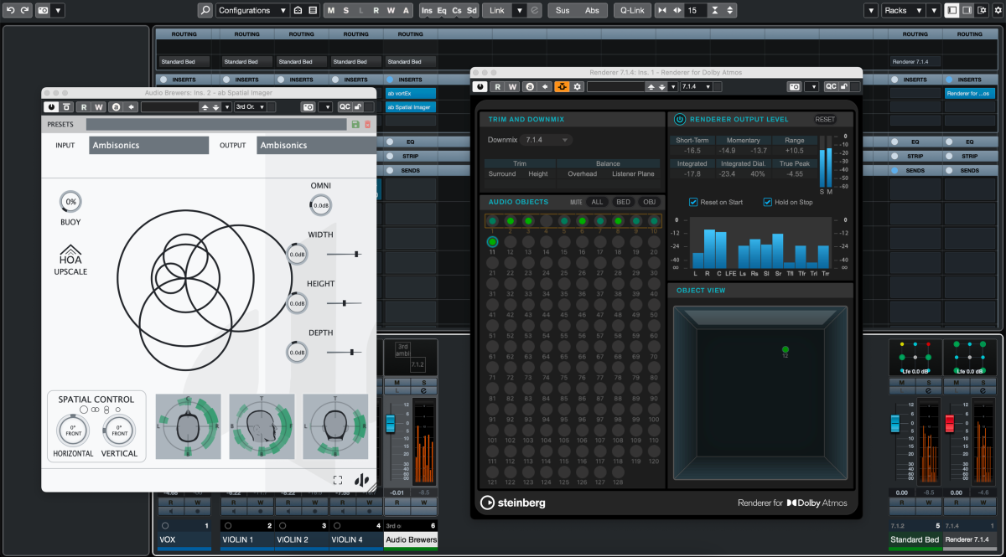Take a snapshot in the Spatial Imager window

point(309,107)
